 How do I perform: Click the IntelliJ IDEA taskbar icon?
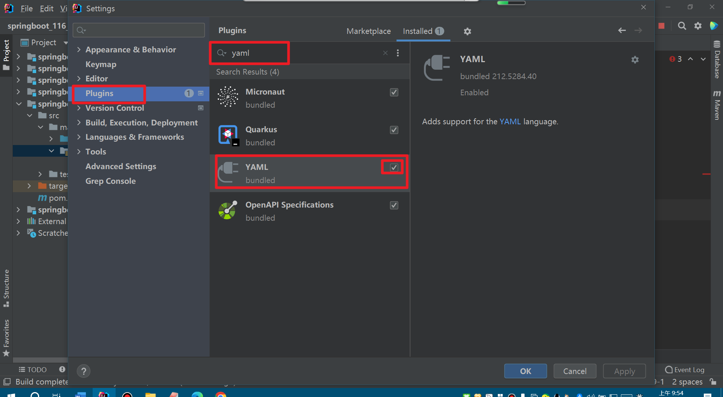point(104,394)
